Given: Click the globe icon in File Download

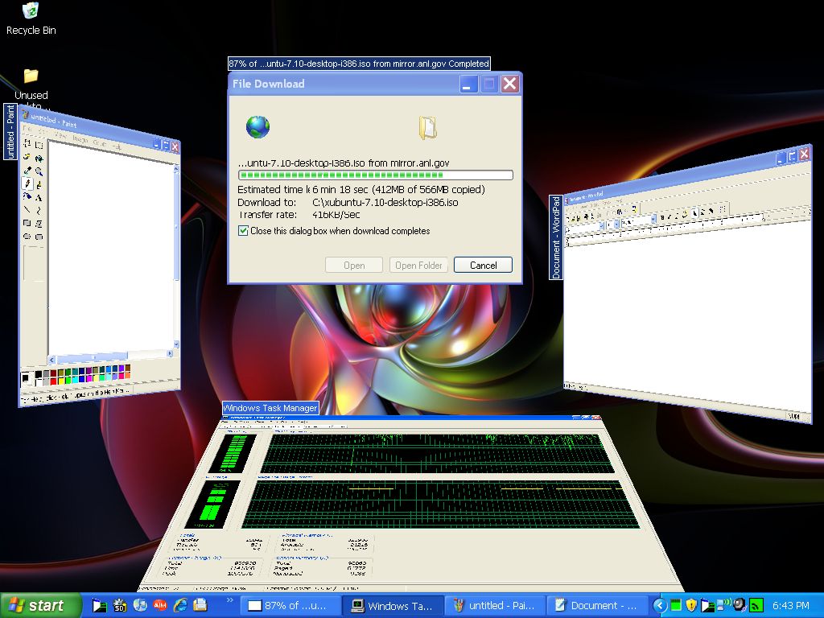Looking at the screenshot, I should [x=257, y=127].
